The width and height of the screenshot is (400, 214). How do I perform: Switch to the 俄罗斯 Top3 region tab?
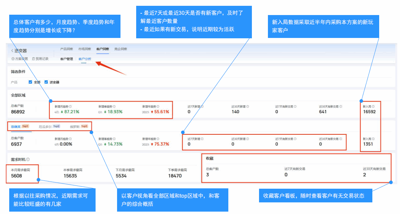coord(75,125)
